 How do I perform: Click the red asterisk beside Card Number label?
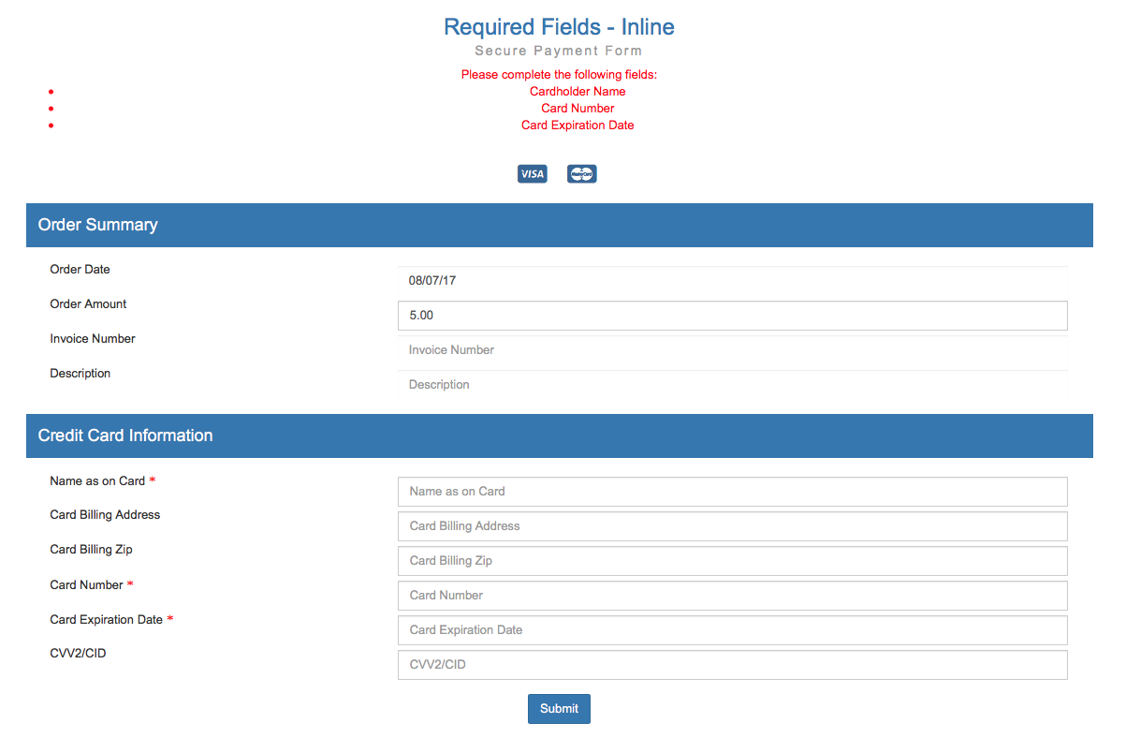tap(130, 583)
